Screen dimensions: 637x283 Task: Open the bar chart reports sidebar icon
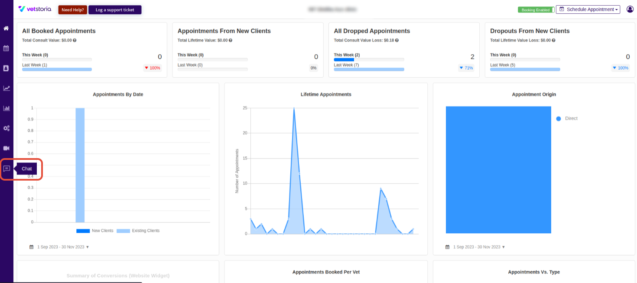tap(6, 108)
